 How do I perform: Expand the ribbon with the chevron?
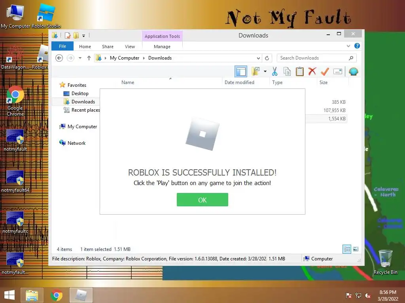(348, 46)
